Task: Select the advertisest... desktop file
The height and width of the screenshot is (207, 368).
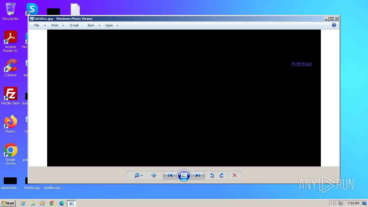Action: click(x=10, y=183)
